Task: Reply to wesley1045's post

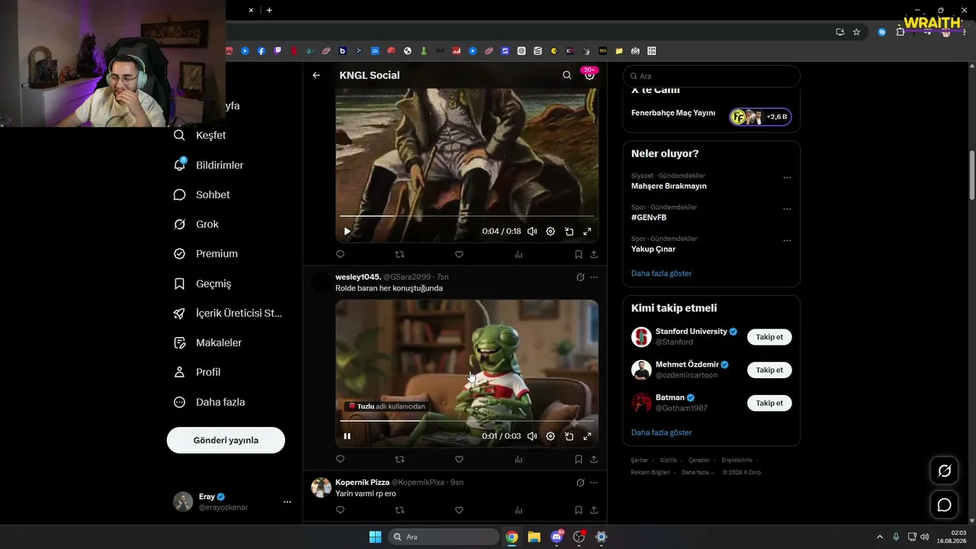Action: (x=340, y=459)
